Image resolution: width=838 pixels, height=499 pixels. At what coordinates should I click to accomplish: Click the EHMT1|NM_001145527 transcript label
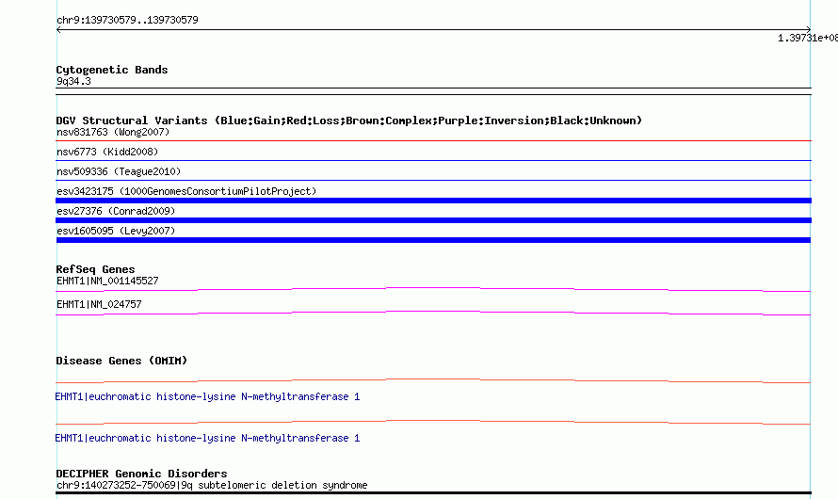[x=107, y=281]
